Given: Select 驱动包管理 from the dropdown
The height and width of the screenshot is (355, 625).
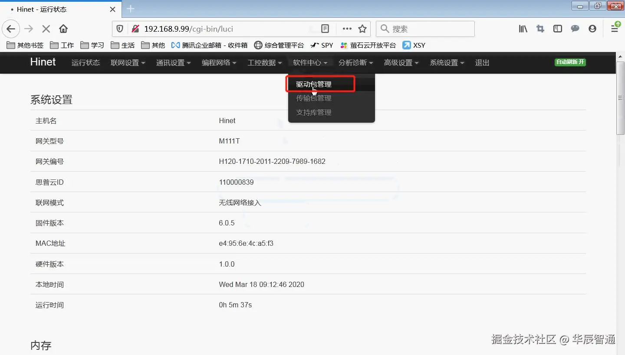Looking at the screenshot, I should pyautogui.click(x=331, y=85).
